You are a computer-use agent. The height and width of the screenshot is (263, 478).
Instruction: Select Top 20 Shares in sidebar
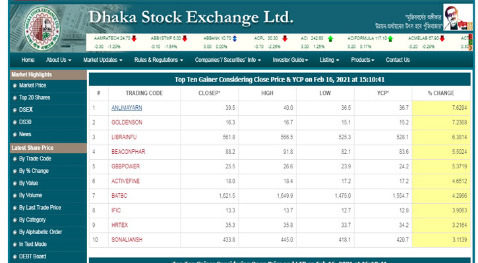coord(34,97)
